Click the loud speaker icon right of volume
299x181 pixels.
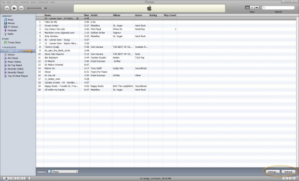pyautogui.click(x=46, y=8)
